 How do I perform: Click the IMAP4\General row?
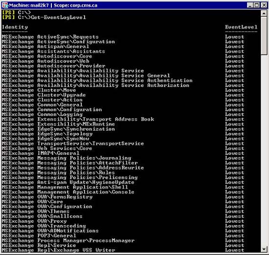123,153
